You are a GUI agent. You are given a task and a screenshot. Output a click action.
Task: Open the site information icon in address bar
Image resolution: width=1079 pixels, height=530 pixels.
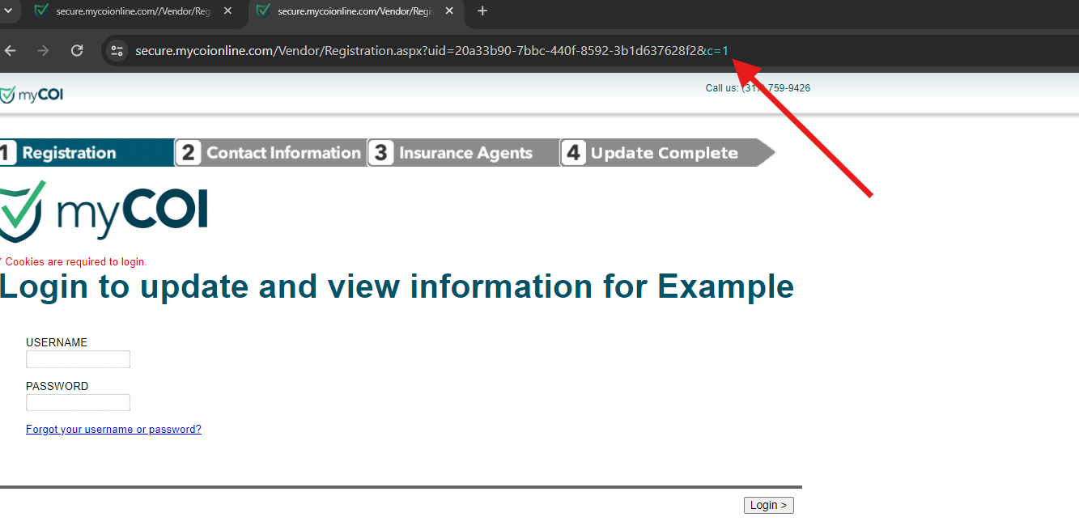117,51
